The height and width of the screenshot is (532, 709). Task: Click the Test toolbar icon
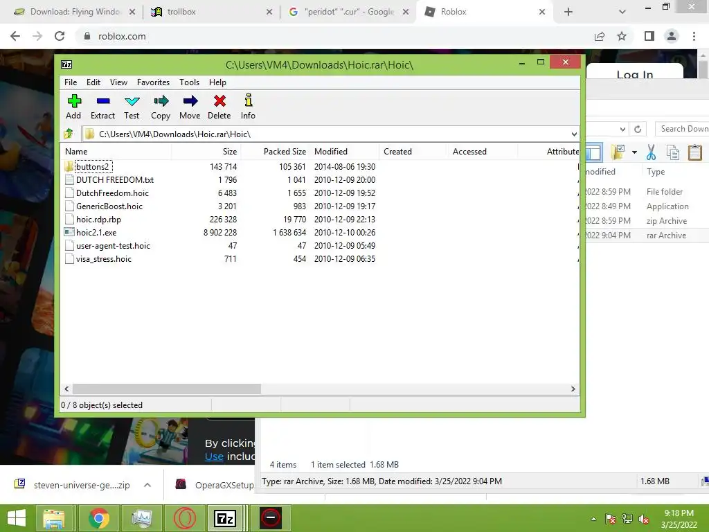tap(132, 107)
